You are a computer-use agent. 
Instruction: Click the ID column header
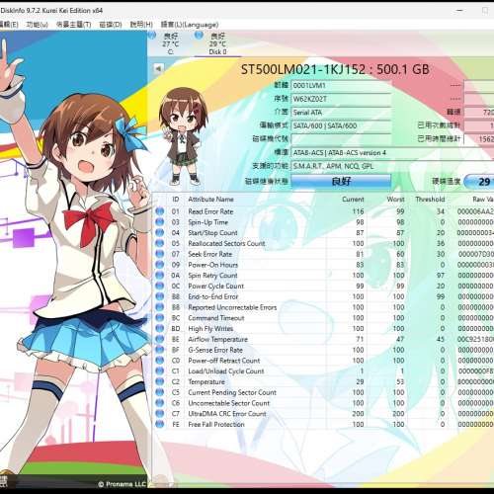[x=176, y=200]
